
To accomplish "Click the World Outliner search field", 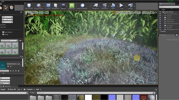I will tap(169, 7).
